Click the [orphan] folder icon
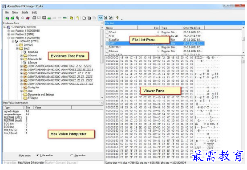 [21, 45]
